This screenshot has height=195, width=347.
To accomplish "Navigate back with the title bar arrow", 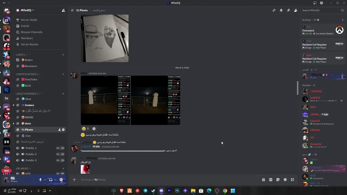I will 4,3.
